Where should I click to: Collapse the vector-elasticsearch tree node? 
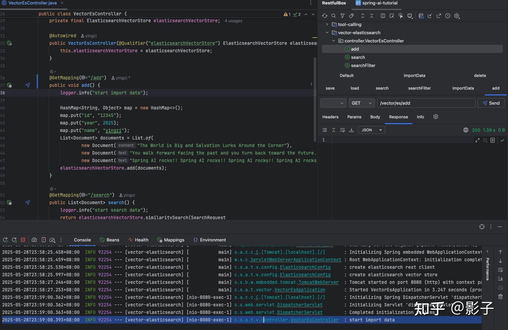coord(327,32)
